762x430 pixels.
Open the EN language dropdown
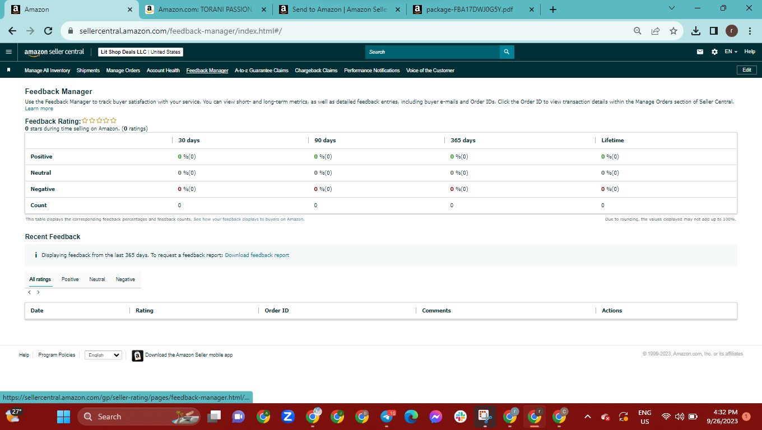(x=731, y=52)
